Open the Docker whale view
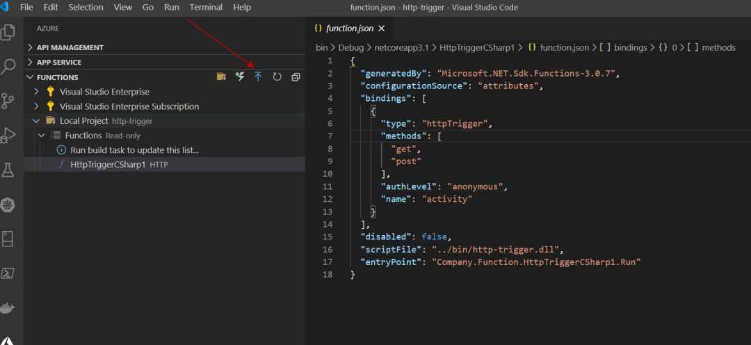Viewport: 751px width, 345px height. (7, 307)
